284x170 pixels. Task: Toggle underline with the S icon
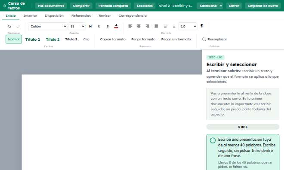click(x=108, y=27)
